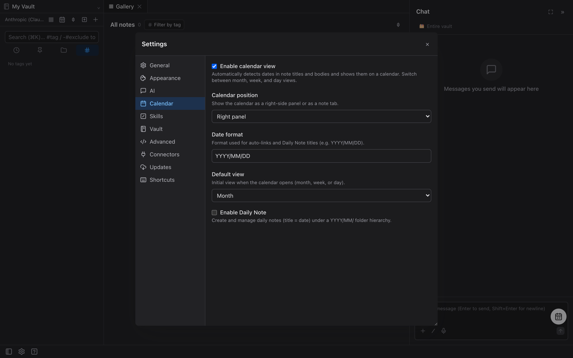573x358 pixels.
Task: Open help via the question mark icon
Action: 34,352
